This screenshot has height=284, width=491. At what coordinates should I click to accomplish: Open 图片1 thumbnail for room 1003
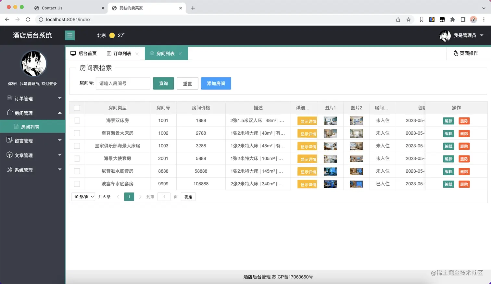330,146
